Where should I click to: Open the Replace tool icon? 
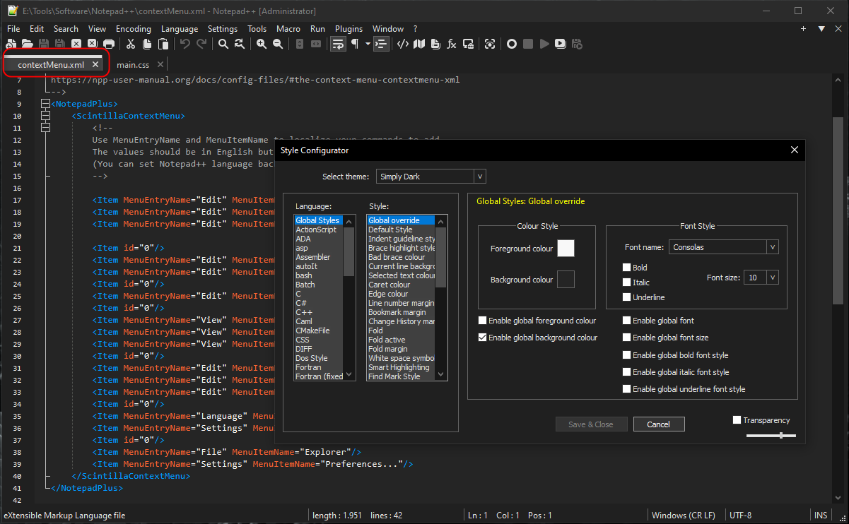[x=240, y=44]
